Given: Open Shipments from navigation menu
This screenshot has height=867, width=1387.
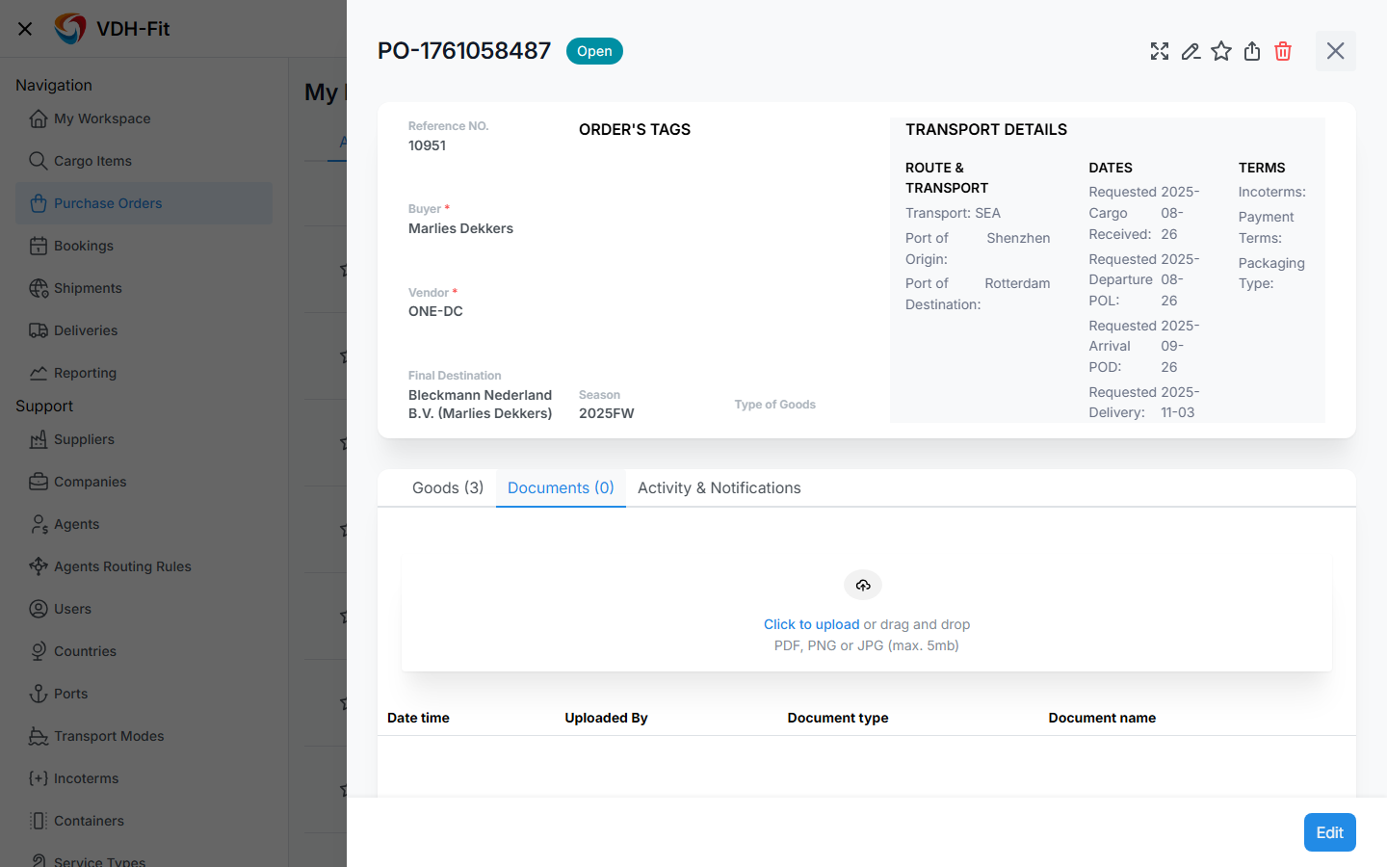Looking at the screenshot, I should [x=88, y=288].
